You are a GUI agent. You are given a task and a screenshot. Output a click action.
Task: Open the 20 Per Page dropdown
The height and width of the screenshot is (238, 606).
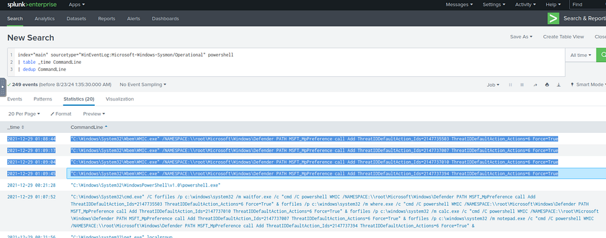tap(24, 114)
